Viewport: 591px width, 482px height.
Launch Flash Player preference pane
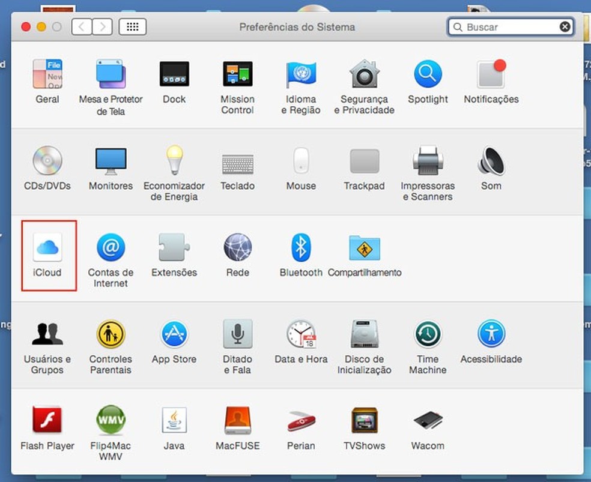pos(47,421)
